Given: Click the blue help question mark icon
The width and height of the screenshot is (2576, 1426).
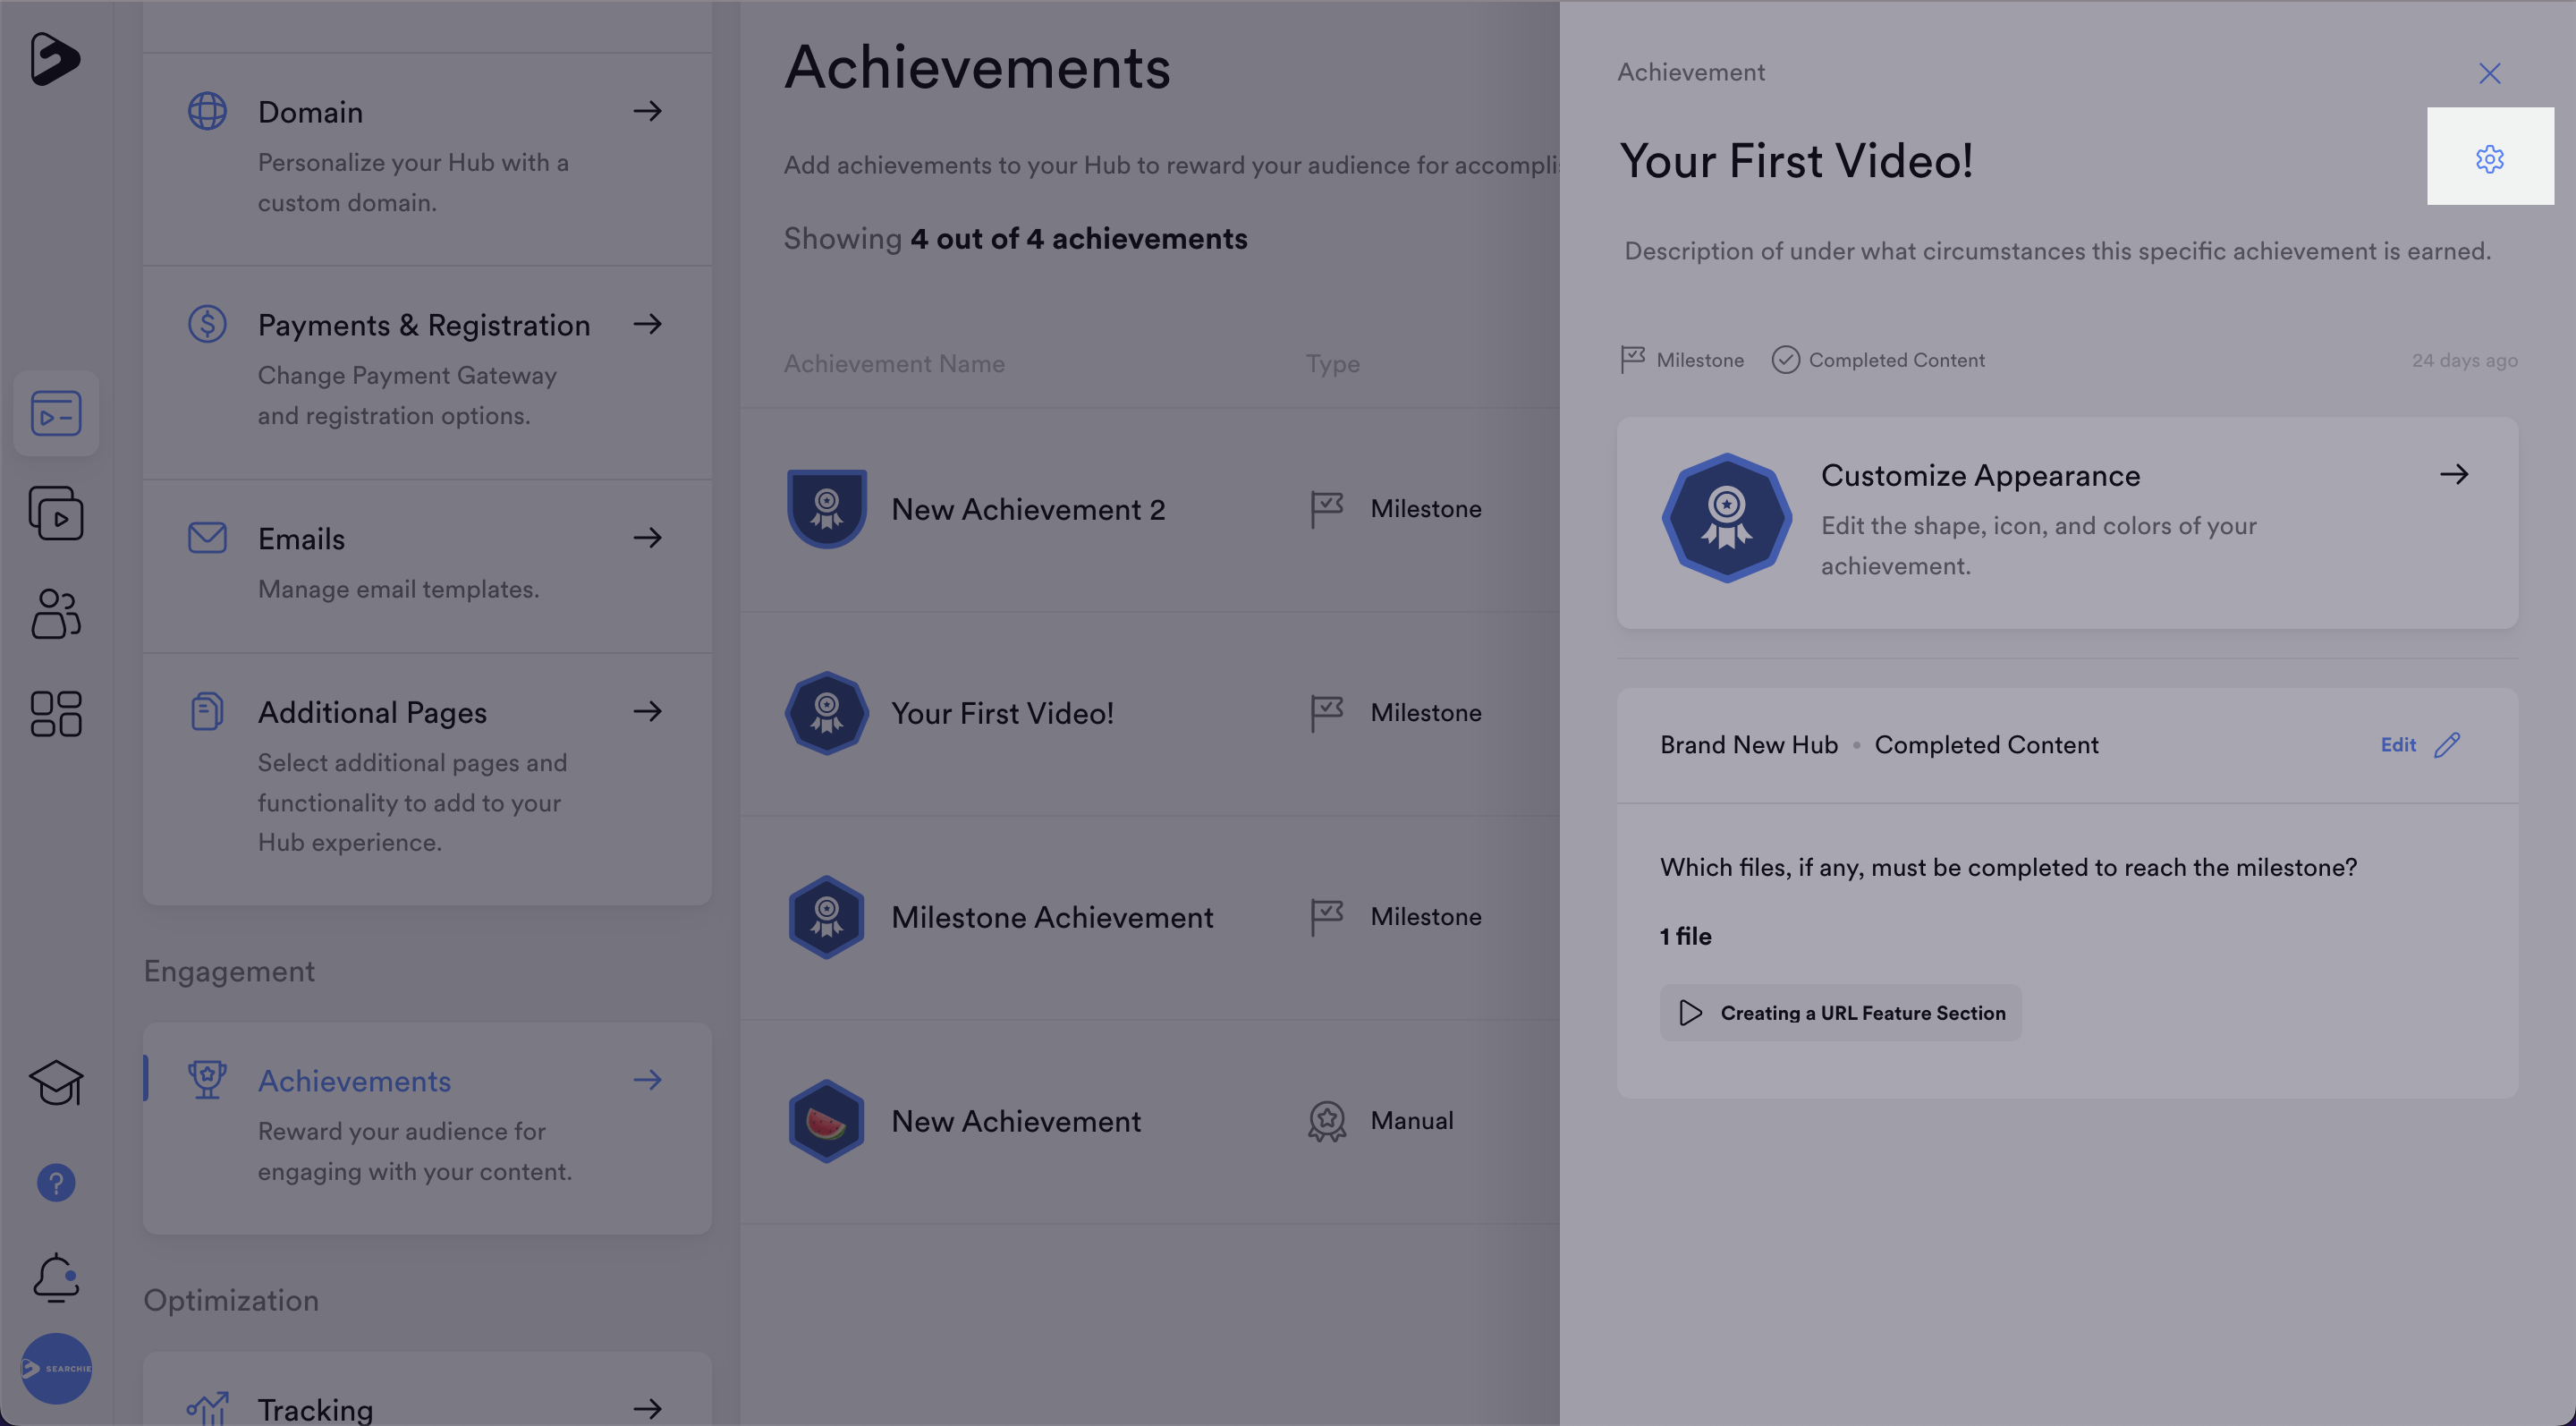Looking at the screenshot, I should [55, 1183].
